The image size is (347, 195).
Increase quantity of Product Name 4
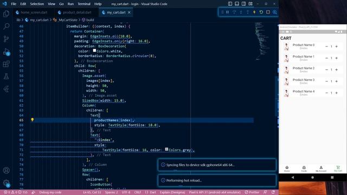pyautogui.click(x=336, y=93)
